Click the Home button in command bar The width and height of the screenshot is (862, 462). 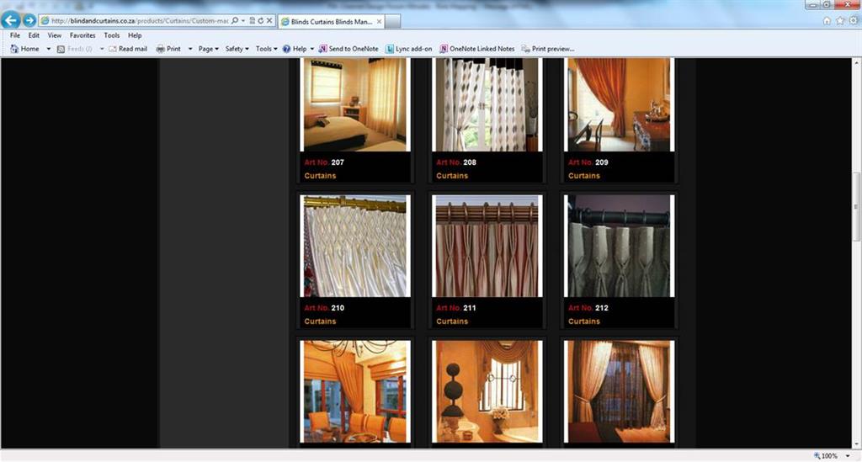pyautogui.click(x=24, y=49)
